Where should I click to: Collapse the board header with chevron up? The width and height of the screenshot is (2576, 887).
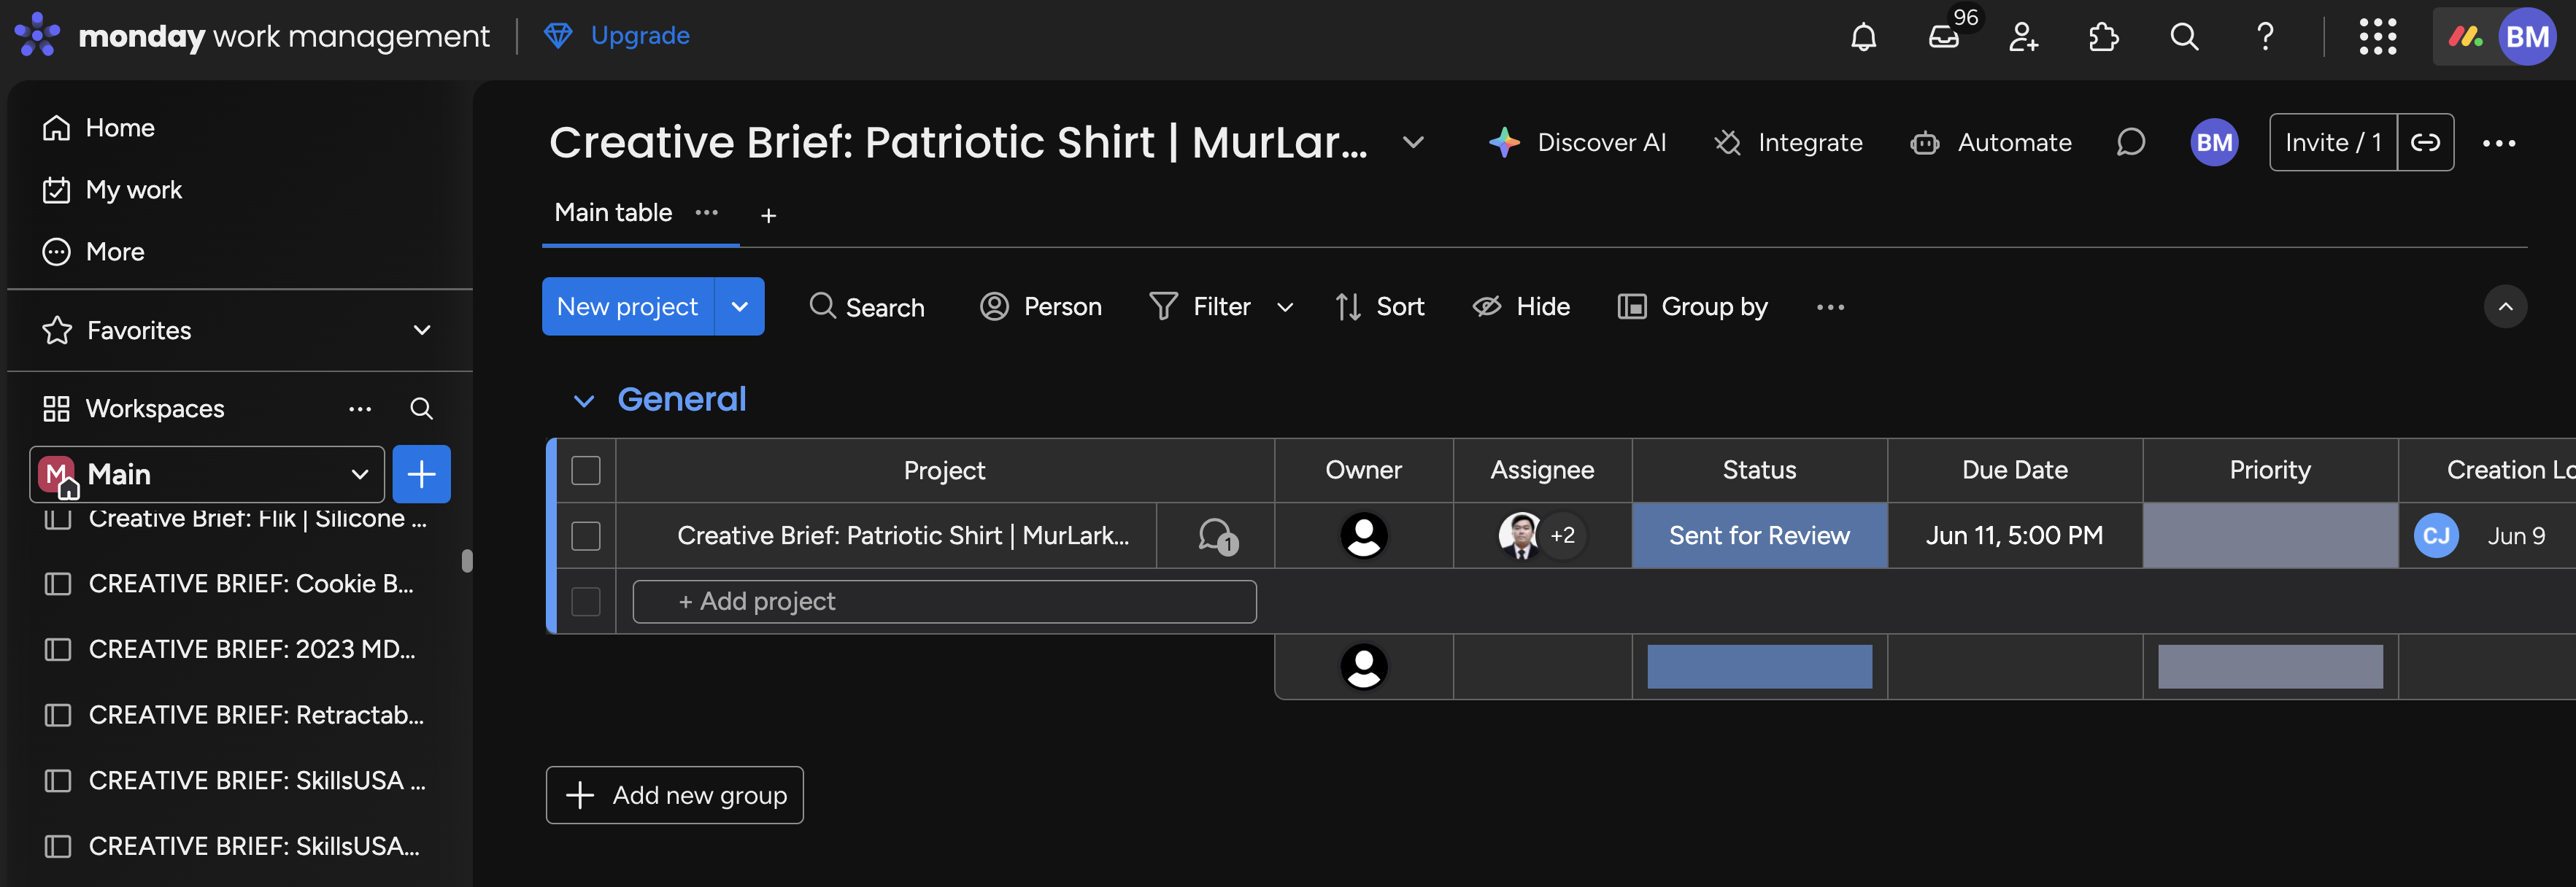point(2505,307)
